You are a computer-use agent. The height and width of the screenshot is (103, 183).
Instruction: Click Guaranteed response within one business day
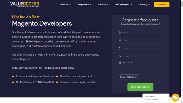140,24
